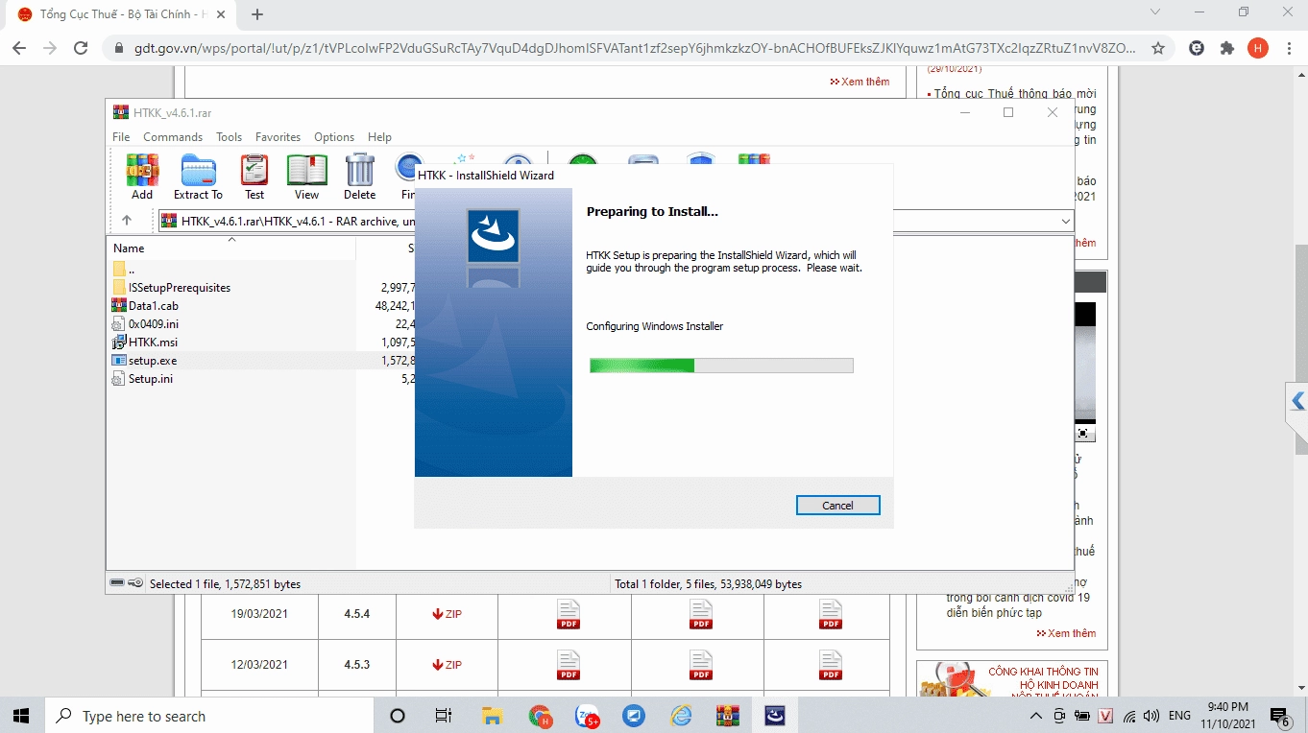Open the Chrome tab search dropdown
The image size is (1308, 733).
click(1155, 12)
